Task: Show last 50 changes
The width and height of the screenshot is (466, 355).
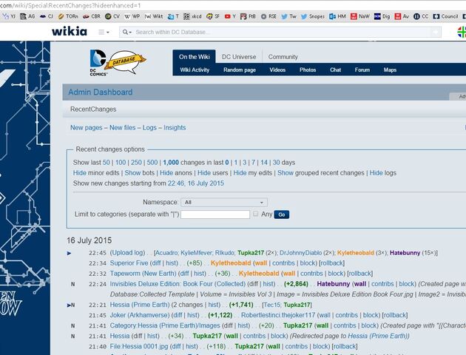Action: pos(106,163)
